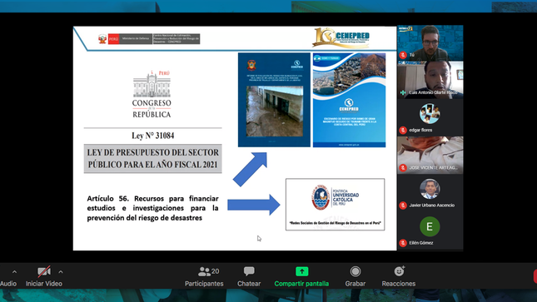
Task: Click your own video tile labeled Tú
Action: 430,42
